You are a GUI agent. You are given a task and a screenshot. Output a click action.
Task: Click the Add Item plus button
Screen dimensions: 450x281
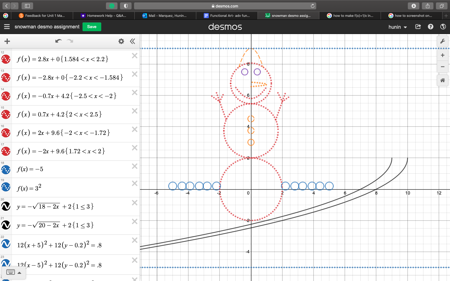pos(7,41)
